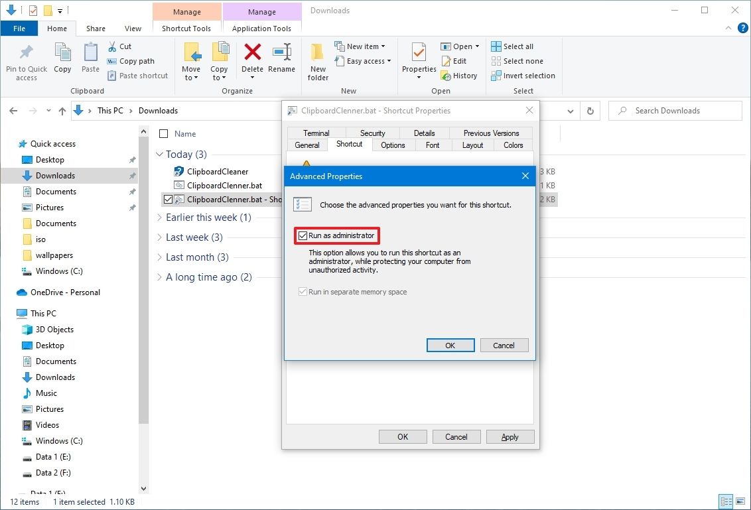Viewport: 751px width, 510px height.
Task: Collapse the Today group
Action: point(159,154)
